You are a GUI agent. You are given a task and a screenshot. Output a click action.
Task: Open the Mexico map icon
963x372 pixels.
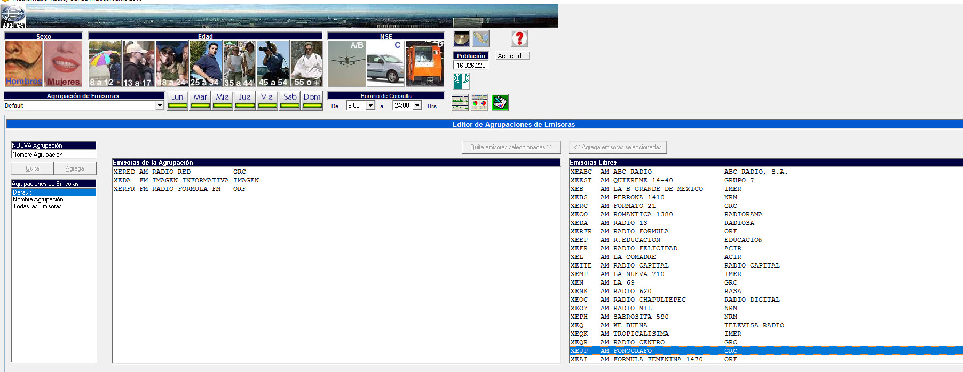point(481,38)
